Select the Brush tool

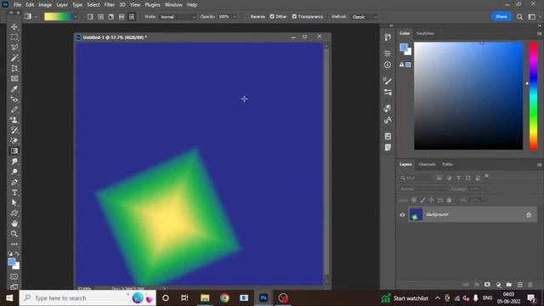pyautogui.click(x=14, y=110)
